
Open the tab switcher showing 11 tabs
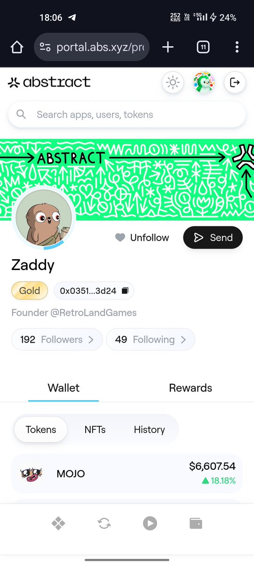[x=203, y=47]
